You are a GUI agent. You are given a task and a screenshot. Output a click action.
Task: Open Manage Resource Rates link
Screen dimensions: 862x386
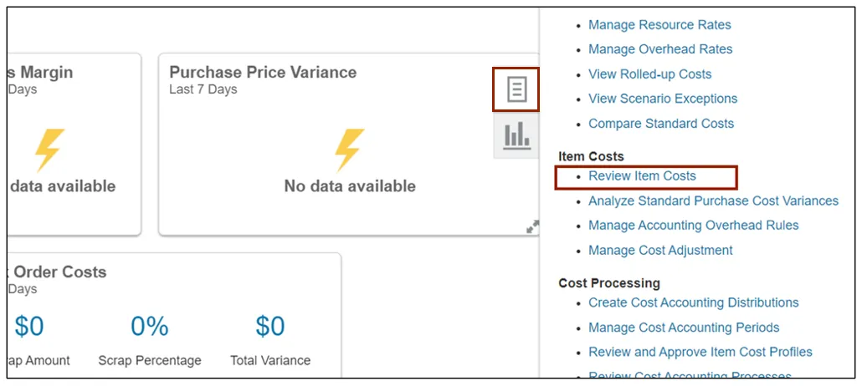659,25
